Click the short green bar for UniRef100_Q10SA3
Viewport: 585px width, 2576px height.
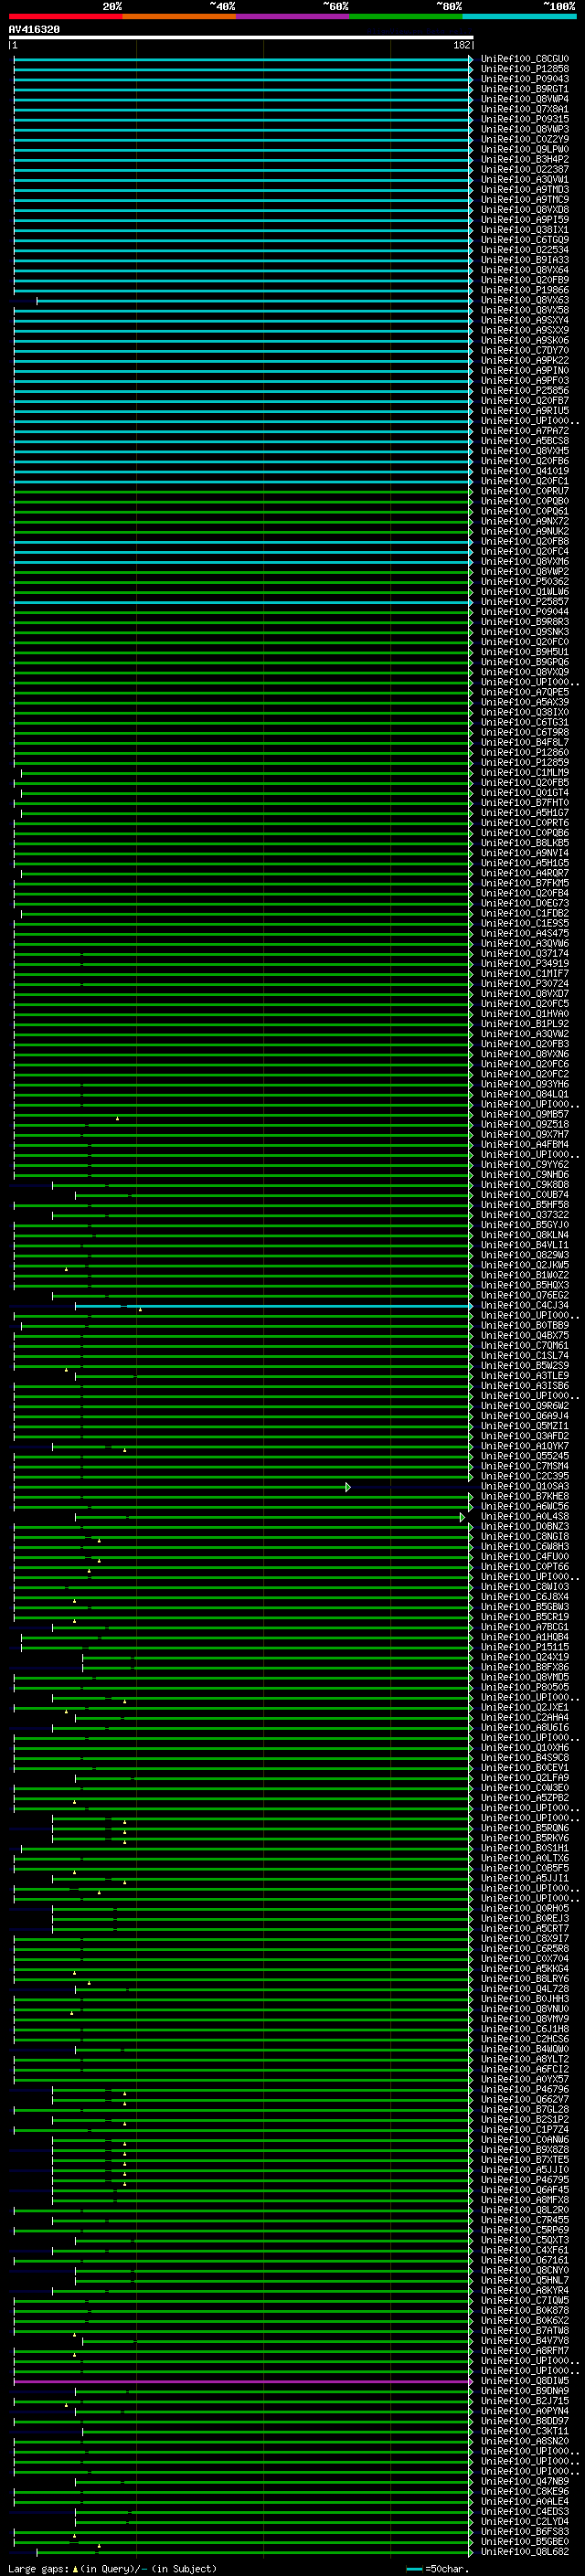point(180,1487)
